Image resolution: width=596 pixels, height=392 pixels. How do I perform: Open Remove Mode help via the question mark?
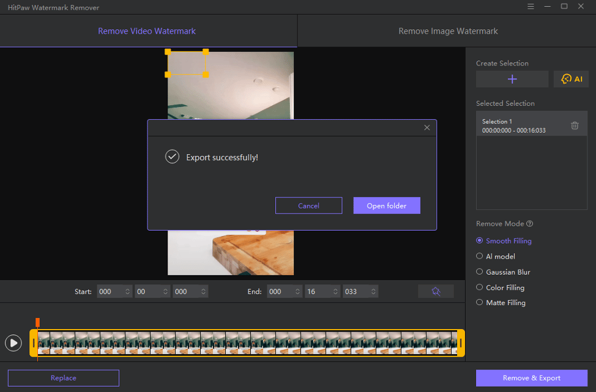pos(529,223)
